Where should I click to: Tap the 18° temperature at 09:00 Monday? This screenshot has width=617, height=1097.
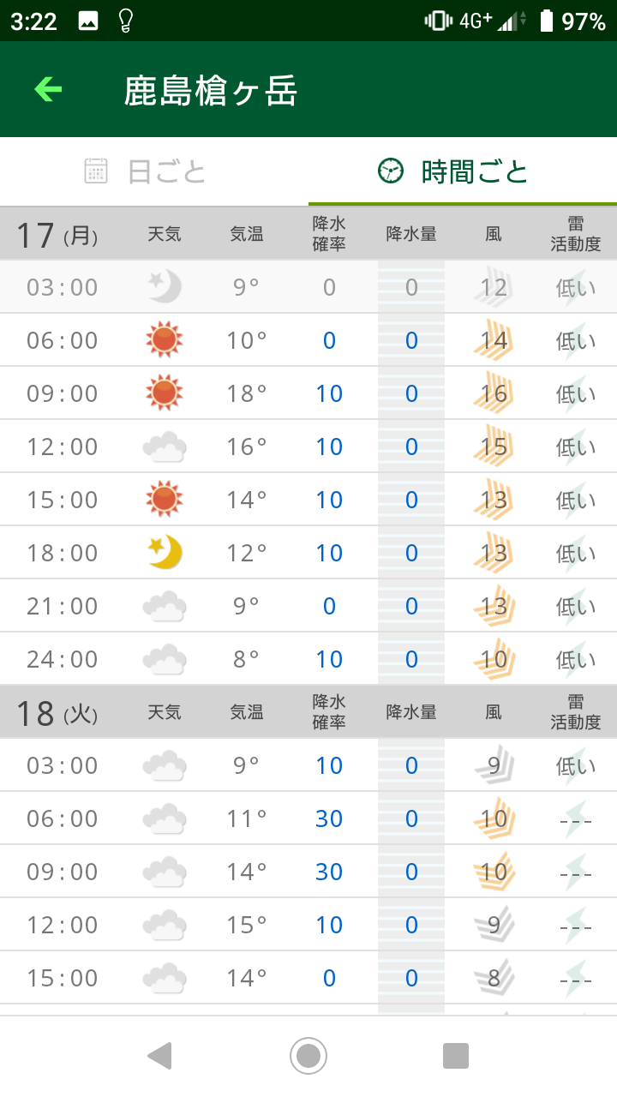pyautogui.click(x=246, y=393)
